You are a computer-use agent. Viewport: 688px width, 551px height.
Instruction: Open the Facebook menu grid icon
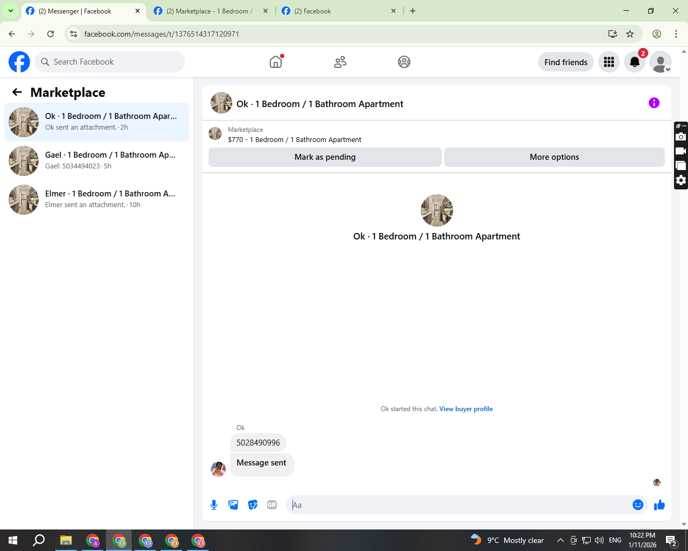609,62
